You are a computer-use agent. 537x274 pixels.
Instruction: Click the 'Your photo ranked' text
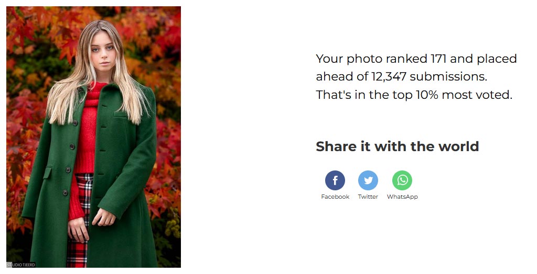[371, 59]
